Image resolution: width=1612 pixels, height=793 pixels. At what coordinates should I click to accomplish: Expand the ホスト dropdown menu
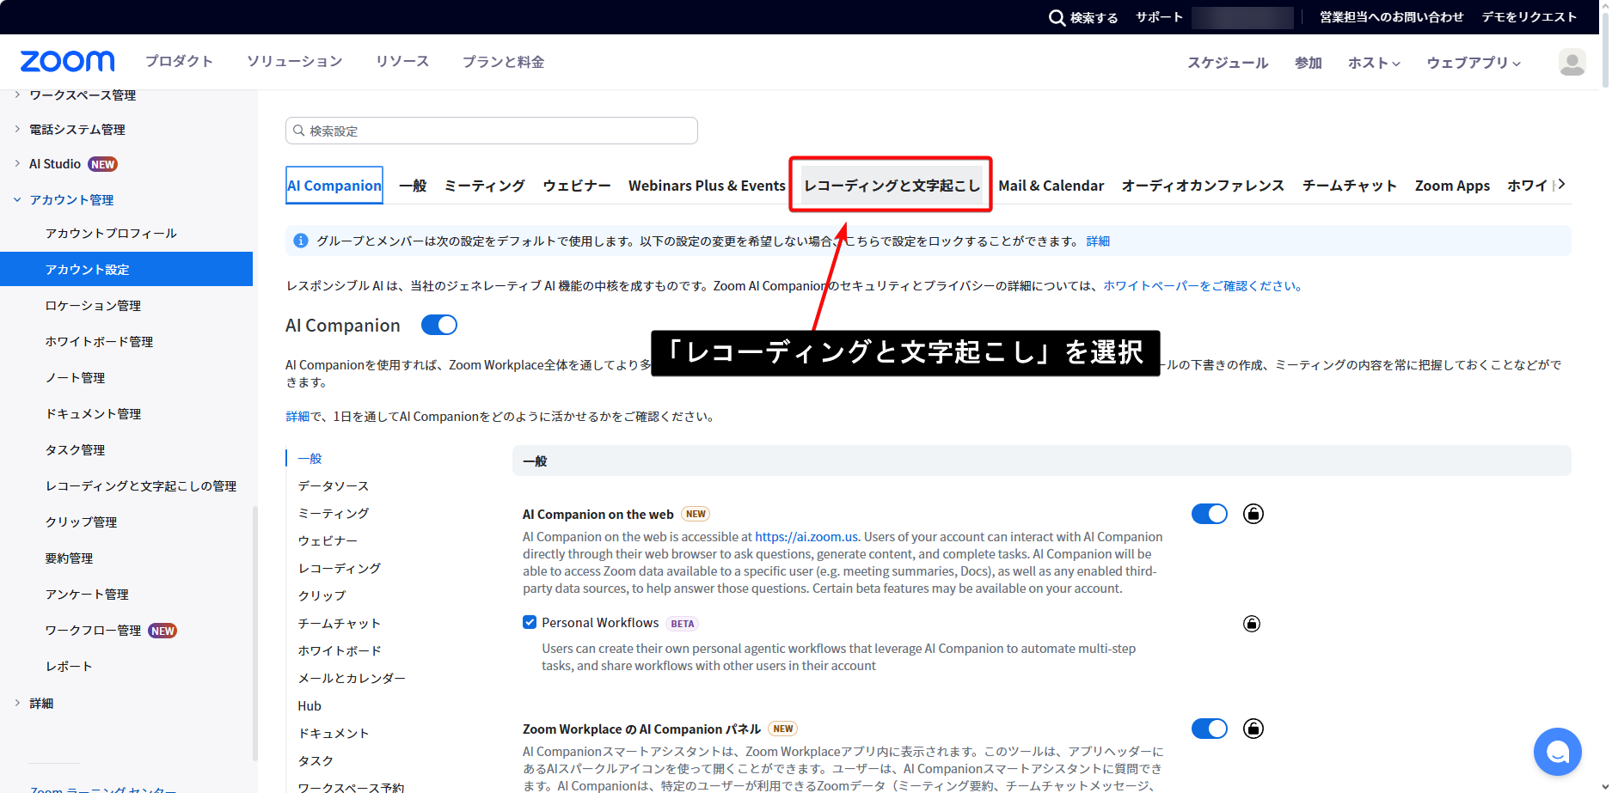1373,63
